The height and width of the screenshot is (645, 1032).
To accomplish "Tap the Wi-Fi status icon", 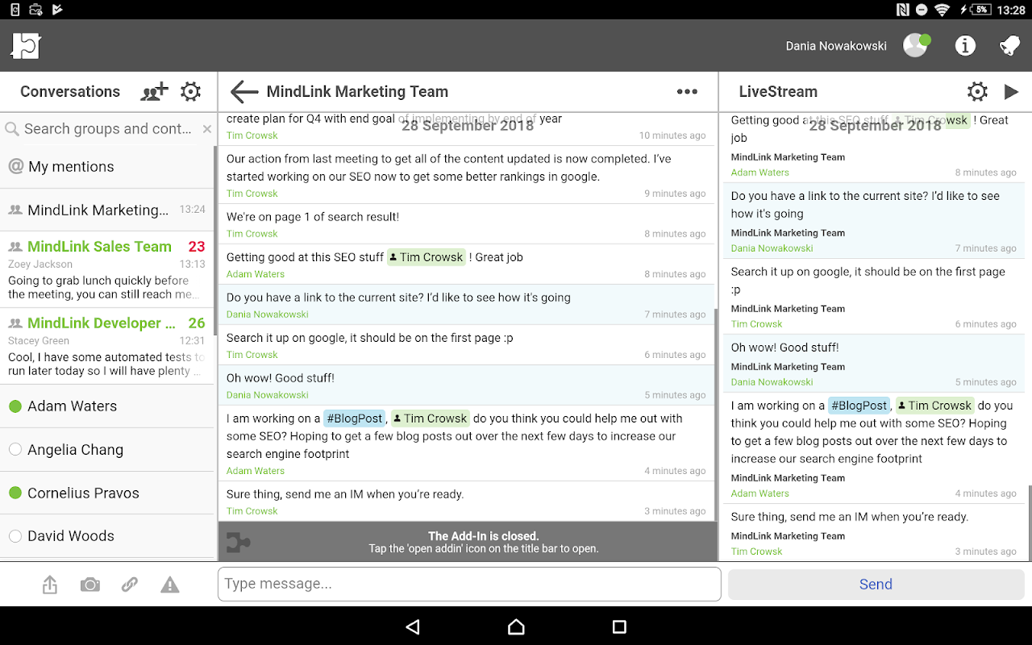I will 943,10.
